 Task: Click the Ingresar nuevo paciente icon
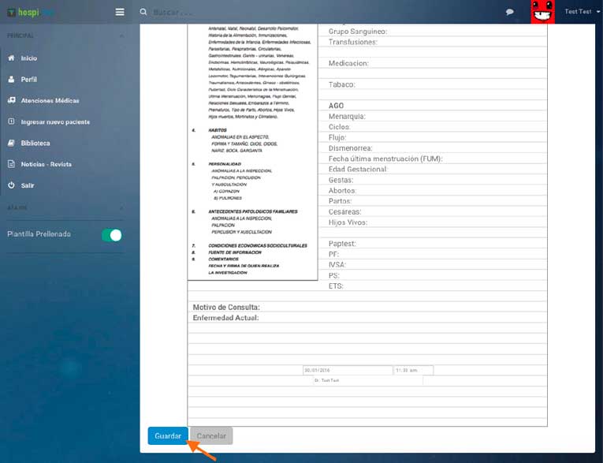[x=11, y=122]
